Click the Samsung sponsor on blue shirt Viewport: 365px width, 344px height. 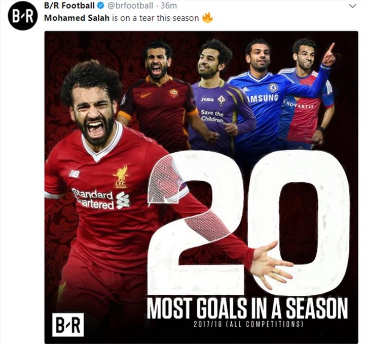(x=263, y=99)
